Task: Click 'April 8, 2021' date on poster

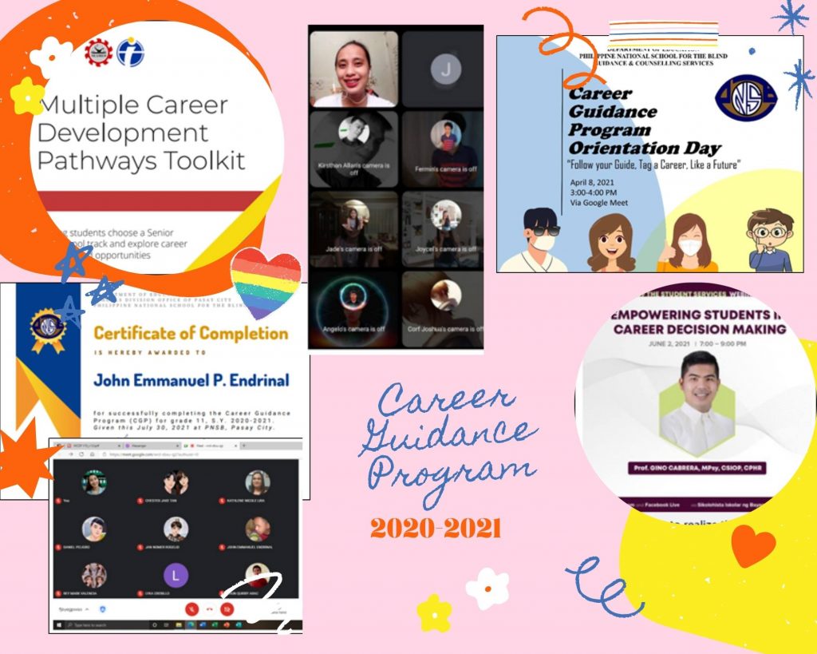Action: pyautogui.click(x=591, y=183)
